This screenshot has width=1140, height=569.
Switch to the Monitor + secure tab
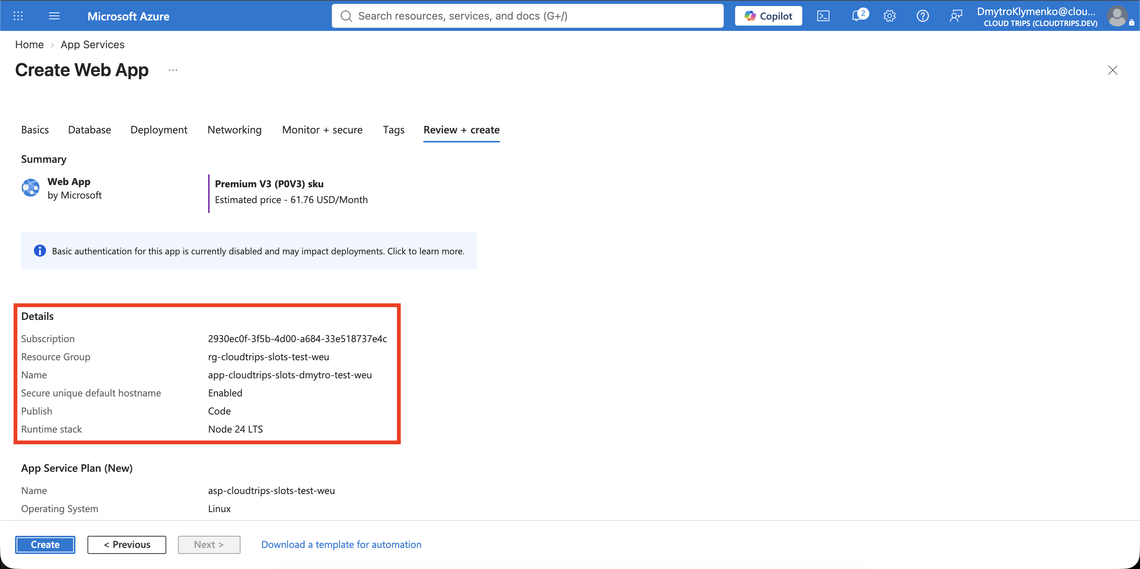pos(322,130)
